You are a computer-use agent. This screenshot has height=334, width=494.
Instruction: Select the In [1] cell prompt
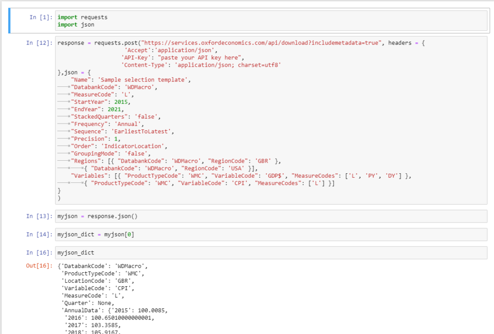coord(41,17)
